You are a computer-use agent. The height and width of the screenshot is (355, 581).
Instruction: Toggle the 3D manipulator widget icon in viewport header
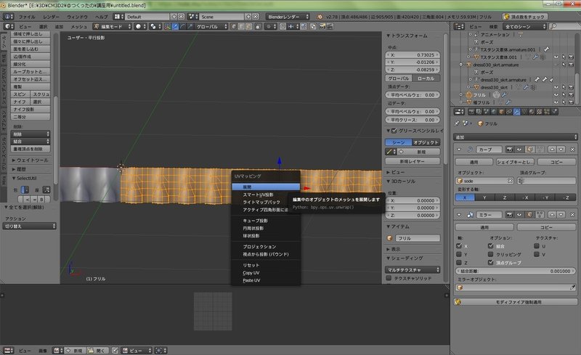(167, 26)
